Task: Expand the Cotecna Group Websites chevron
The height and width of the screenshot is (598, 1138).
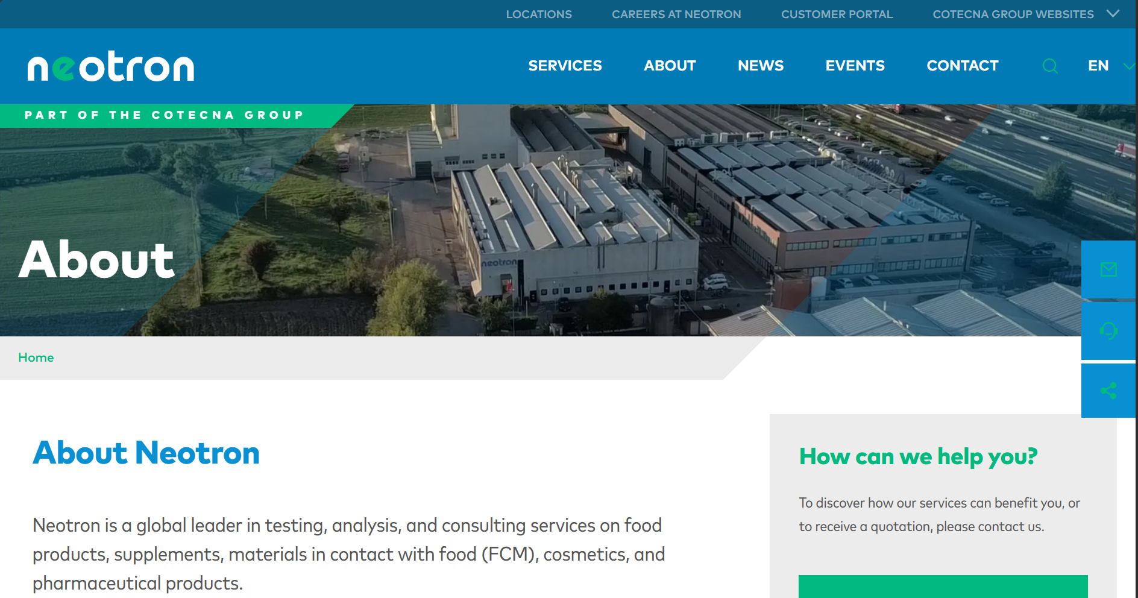Action: (x=1113, y=13)
